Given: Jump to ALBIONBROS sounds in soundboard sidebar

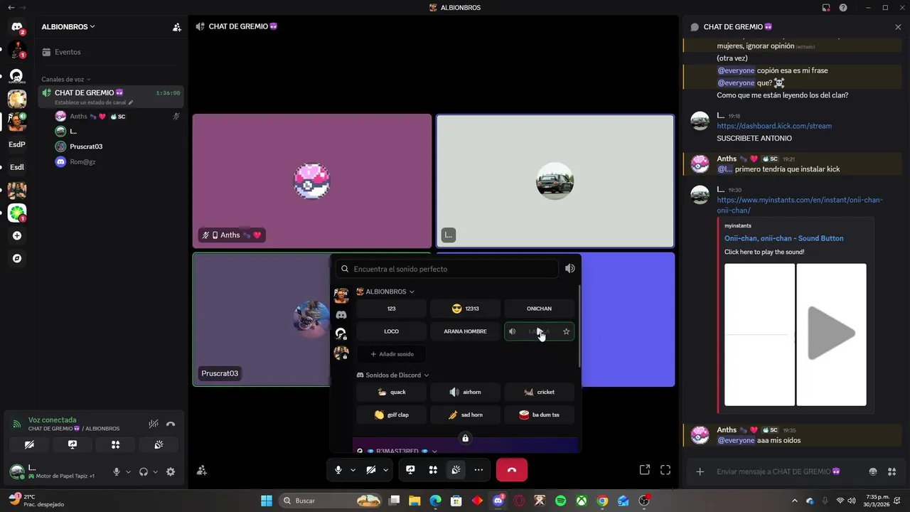Looking at the screenshot, I should click(x=341, y=295).
